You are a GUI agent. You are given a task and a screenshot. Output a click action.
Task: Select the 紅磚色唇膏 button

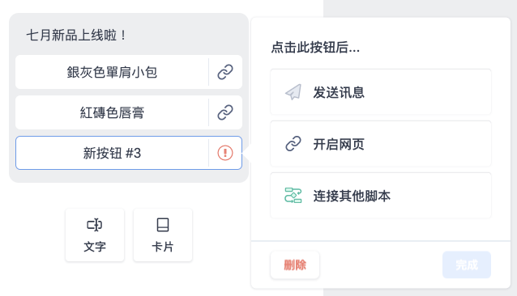tap(112, 112)
